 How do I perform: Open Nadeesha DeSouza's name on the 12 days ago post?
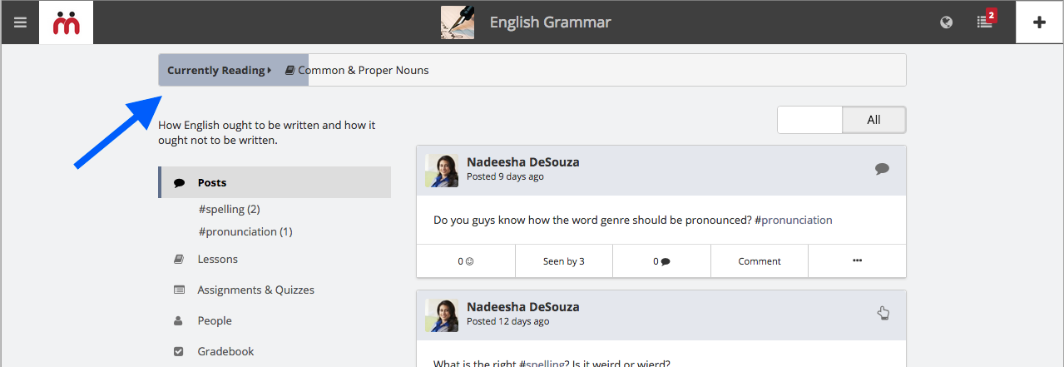tap(523, 307)
